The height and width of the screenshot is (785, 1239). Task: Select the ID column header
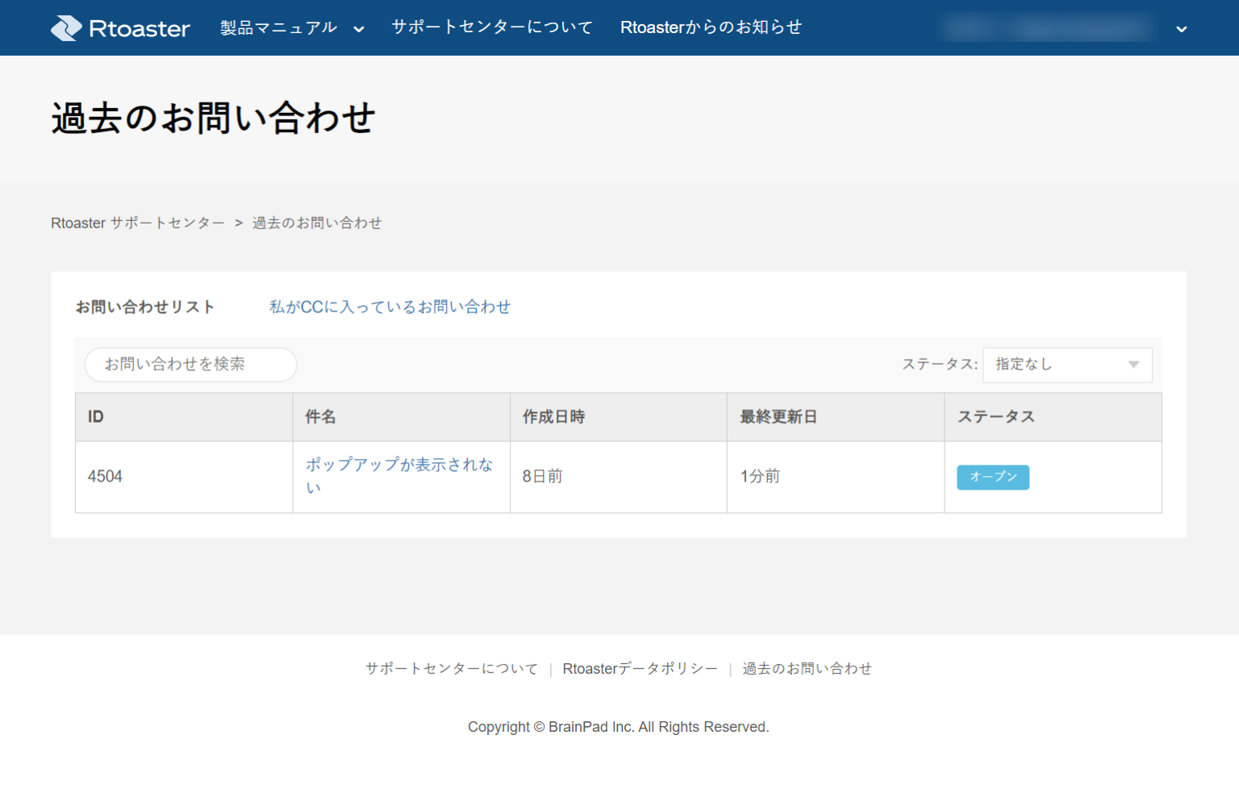(95, 416)
